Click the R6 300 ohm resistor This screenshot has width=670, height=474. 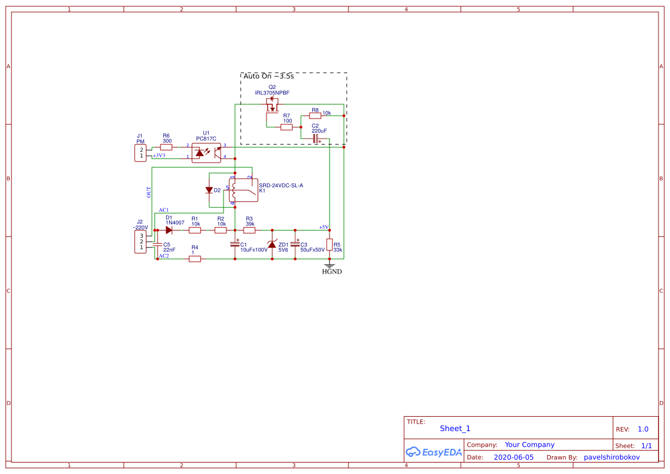tap(166, 147)
